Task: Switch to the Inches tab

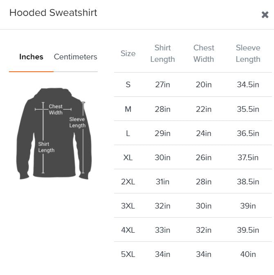Action: click(31, 57)
